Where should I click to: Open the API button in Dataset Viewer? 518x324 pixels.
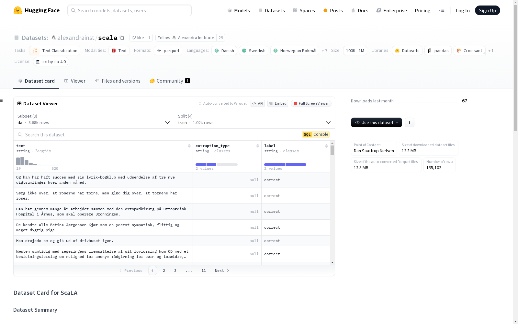tap(258, 103)
